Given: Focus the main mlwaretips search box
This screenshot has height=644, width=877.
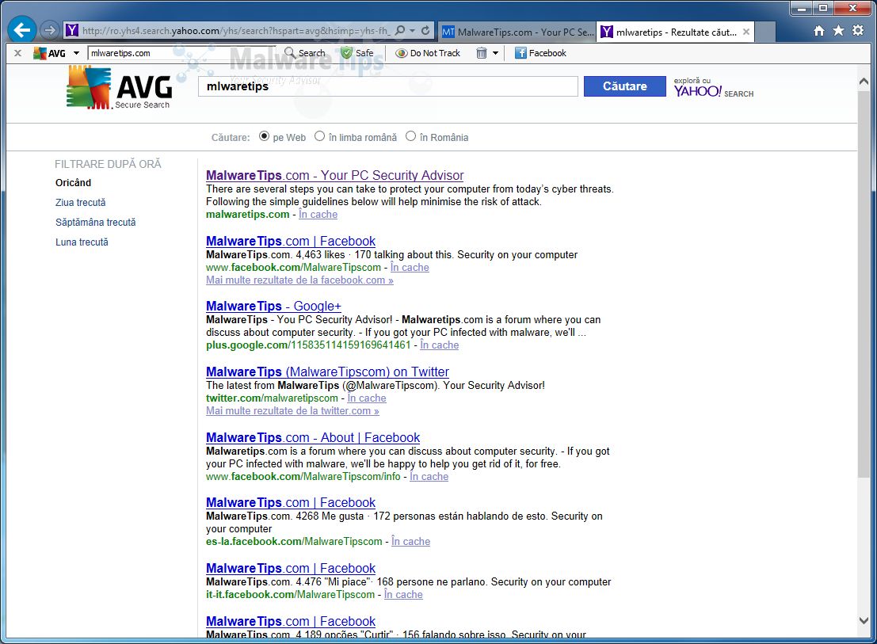Looking at the screenshot, I should [387, 86].
